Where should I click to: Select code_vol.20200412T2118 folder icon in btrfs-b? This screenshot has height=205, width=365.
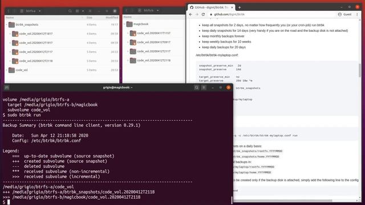pyautogui.click(x=133, y=60)
